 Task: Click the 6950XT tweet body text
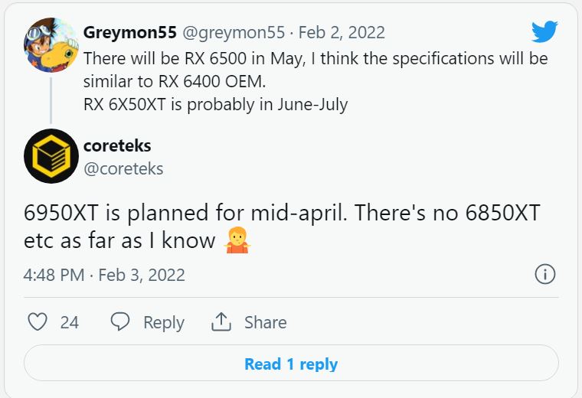click(x=282, y=227)
